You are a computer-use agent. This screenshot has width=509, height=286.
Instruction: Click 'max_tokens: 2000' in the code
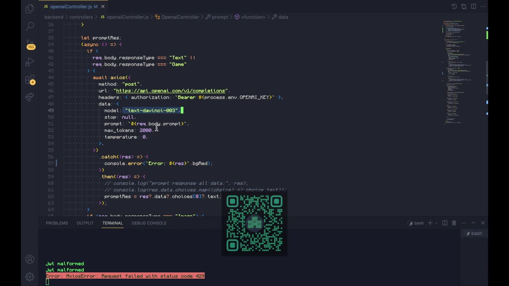point(128,130)
